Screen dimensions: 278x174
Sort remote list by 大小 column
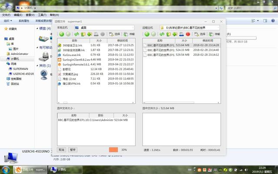point(184,40)
